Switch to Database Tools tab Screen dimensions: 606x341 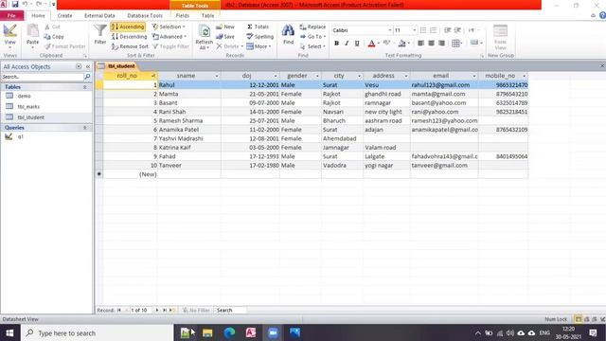pos(145,15)
